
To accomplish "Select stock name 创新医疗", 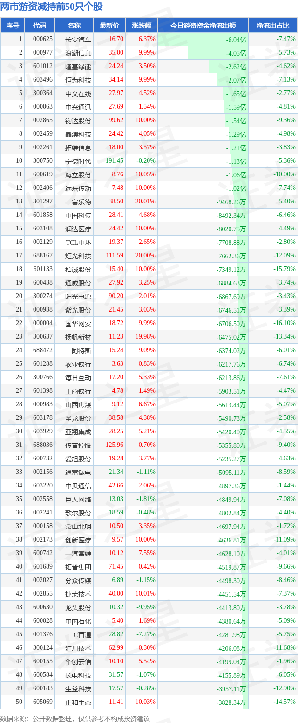I will tap(78, 540).
